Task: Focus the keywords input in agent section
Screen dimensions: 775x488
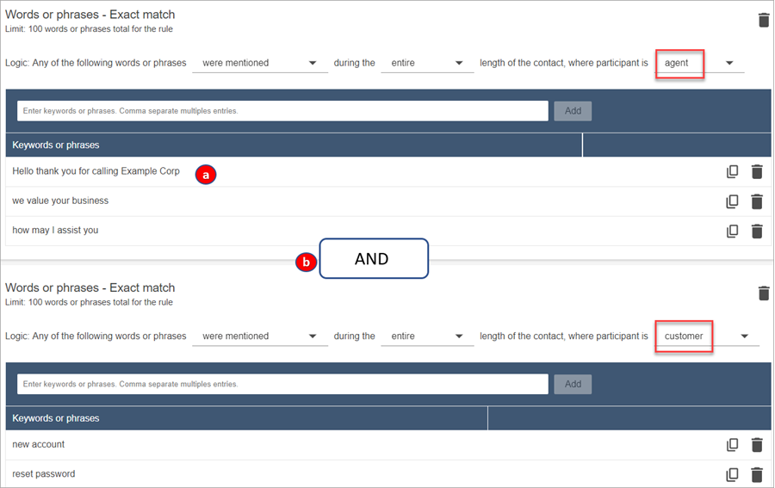Action: coord(282,111)
